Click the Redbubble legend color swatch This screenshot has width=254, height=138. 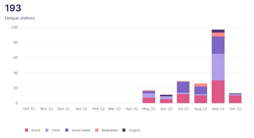[x=97, y=130]
